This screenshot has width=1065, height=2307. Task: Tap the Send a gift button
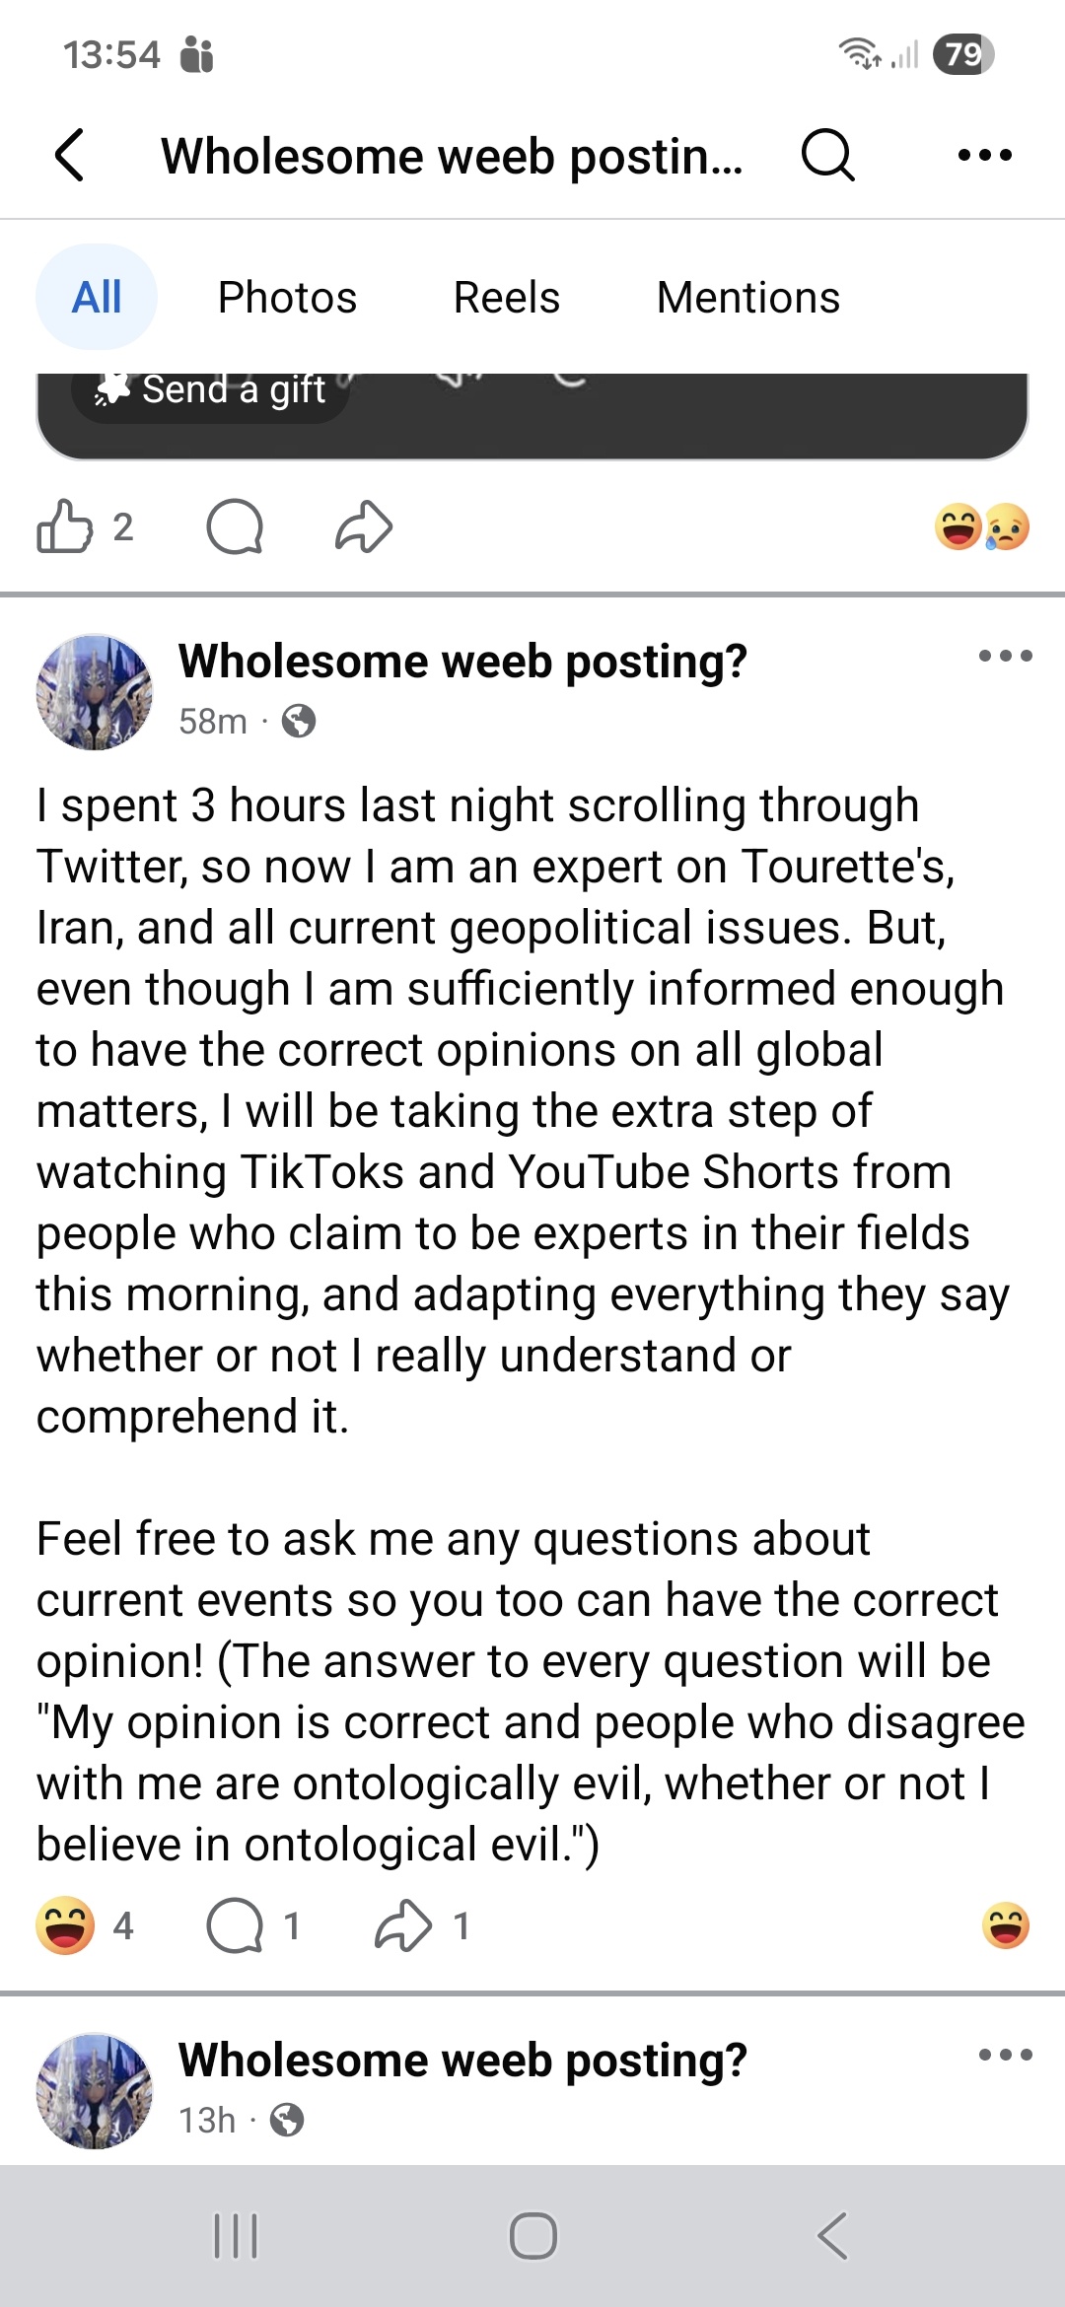pyautogui.click(x=212, y=391)
